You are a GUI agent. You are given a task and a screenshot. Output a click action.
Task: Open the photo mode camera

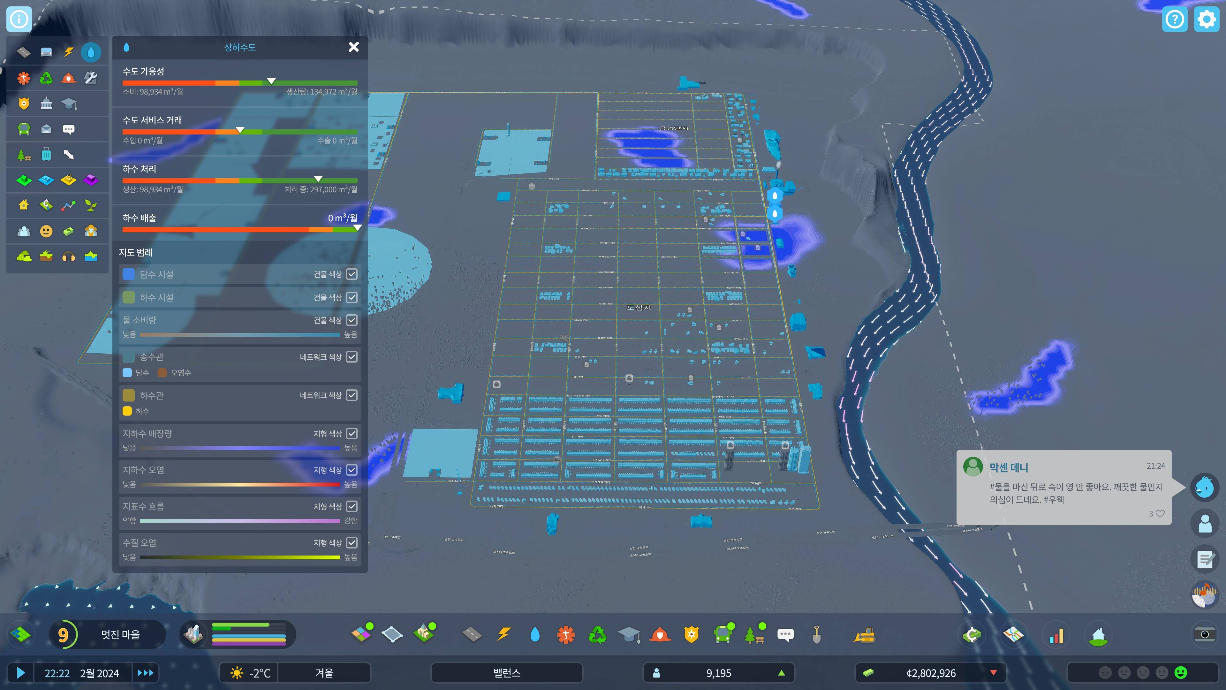[x=1205, y=635]
